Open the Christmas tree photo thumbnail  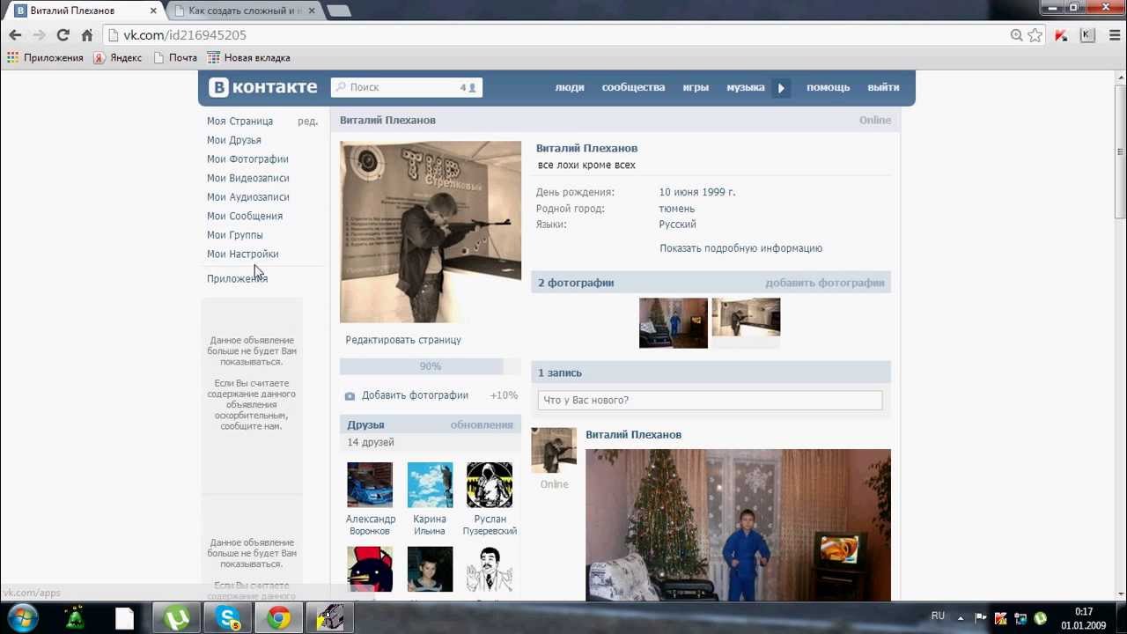coord(674,322)
